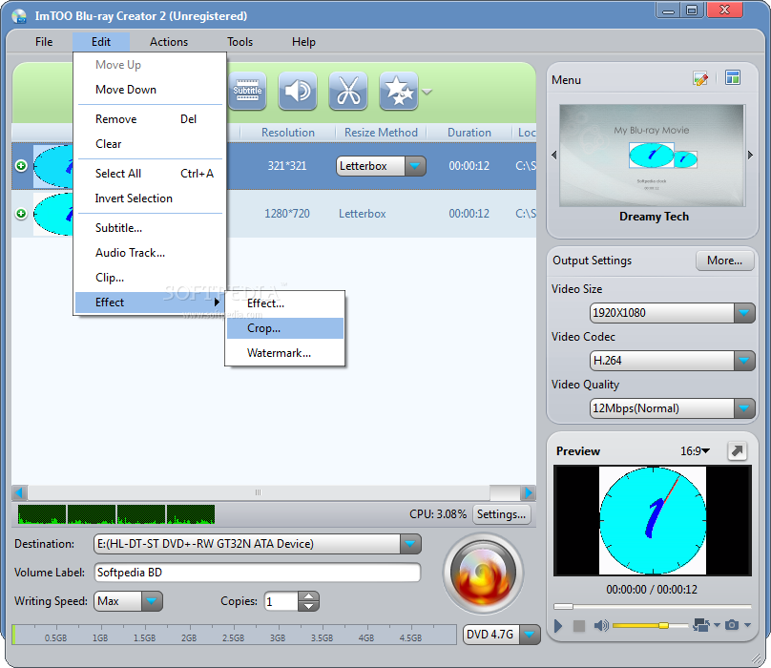Sort by the Resolution column header
Image resolution: width=771 pixels, height=668 pixels.
coord(287,133)
